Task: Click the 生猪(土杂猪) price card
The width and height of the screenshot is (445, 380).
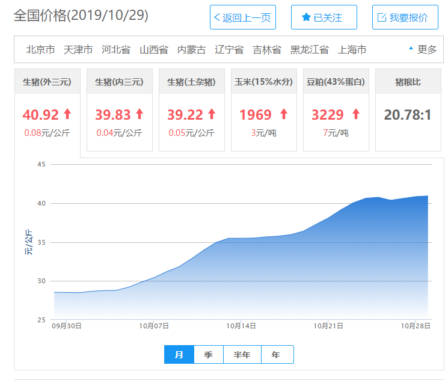Action: 192,110
